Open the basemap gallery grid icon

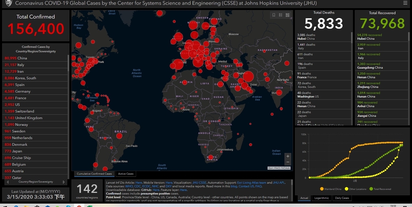287,15
